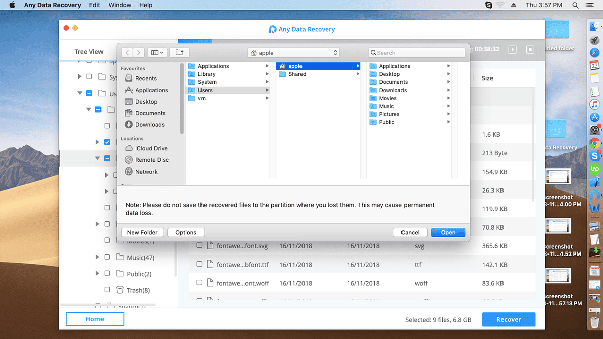Image resolution: width=603 pixels, height=339 pixels.
Task: Open the Movies folder in third column
Action: [x=410, y=98]
